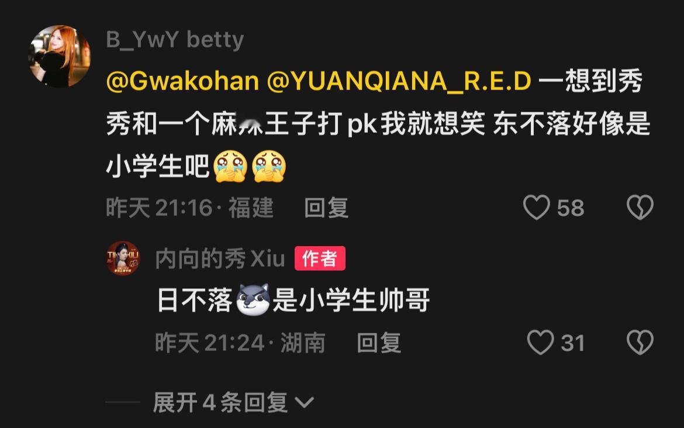Dislike B_YwY betty's comment broken heart

(640, 207)
